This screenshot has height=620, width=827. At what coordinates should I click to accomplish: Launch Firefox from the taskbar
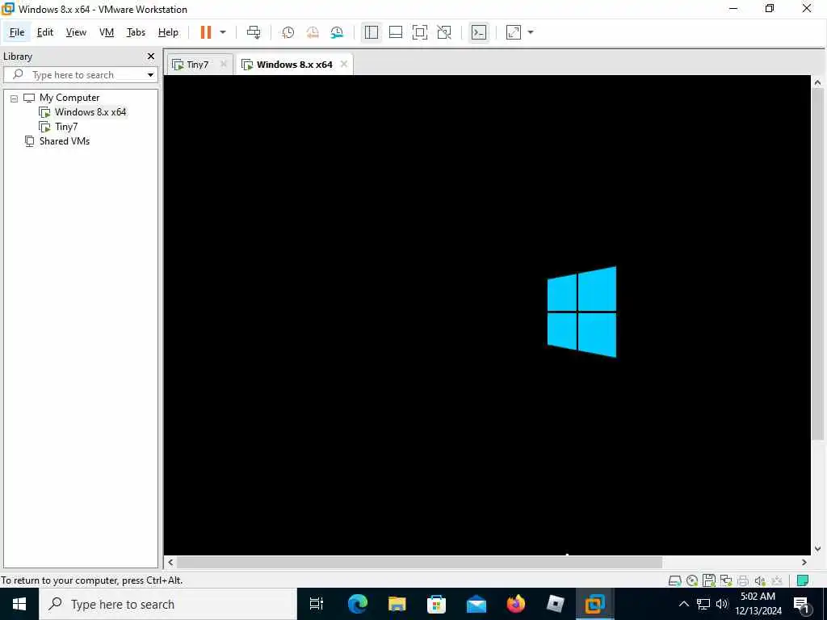click(x=516, y=604)
